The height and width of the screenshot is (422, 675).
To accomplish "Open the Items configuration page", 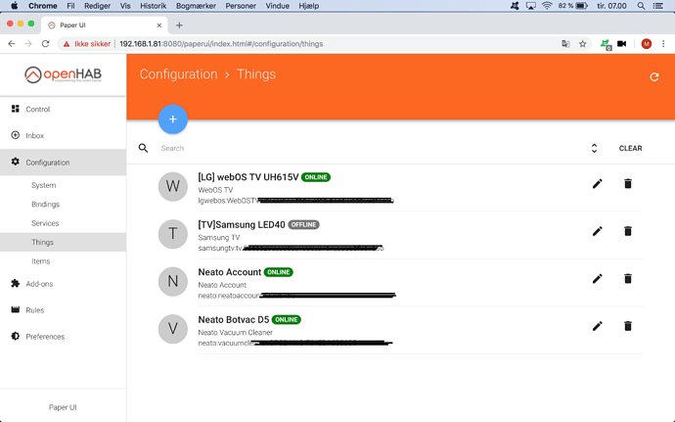I will point(63,260).
